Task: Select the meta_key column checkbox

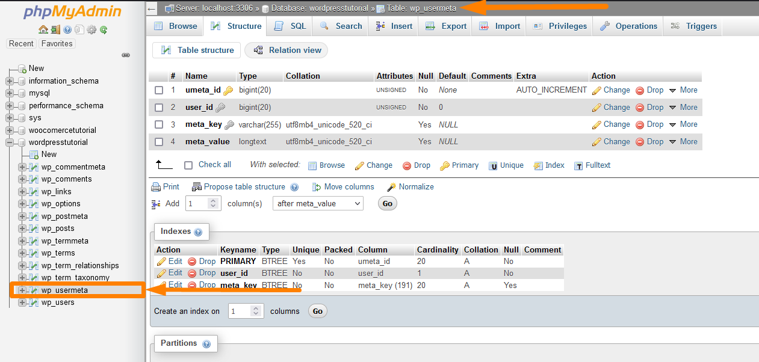Action: [x=159, y=124]
